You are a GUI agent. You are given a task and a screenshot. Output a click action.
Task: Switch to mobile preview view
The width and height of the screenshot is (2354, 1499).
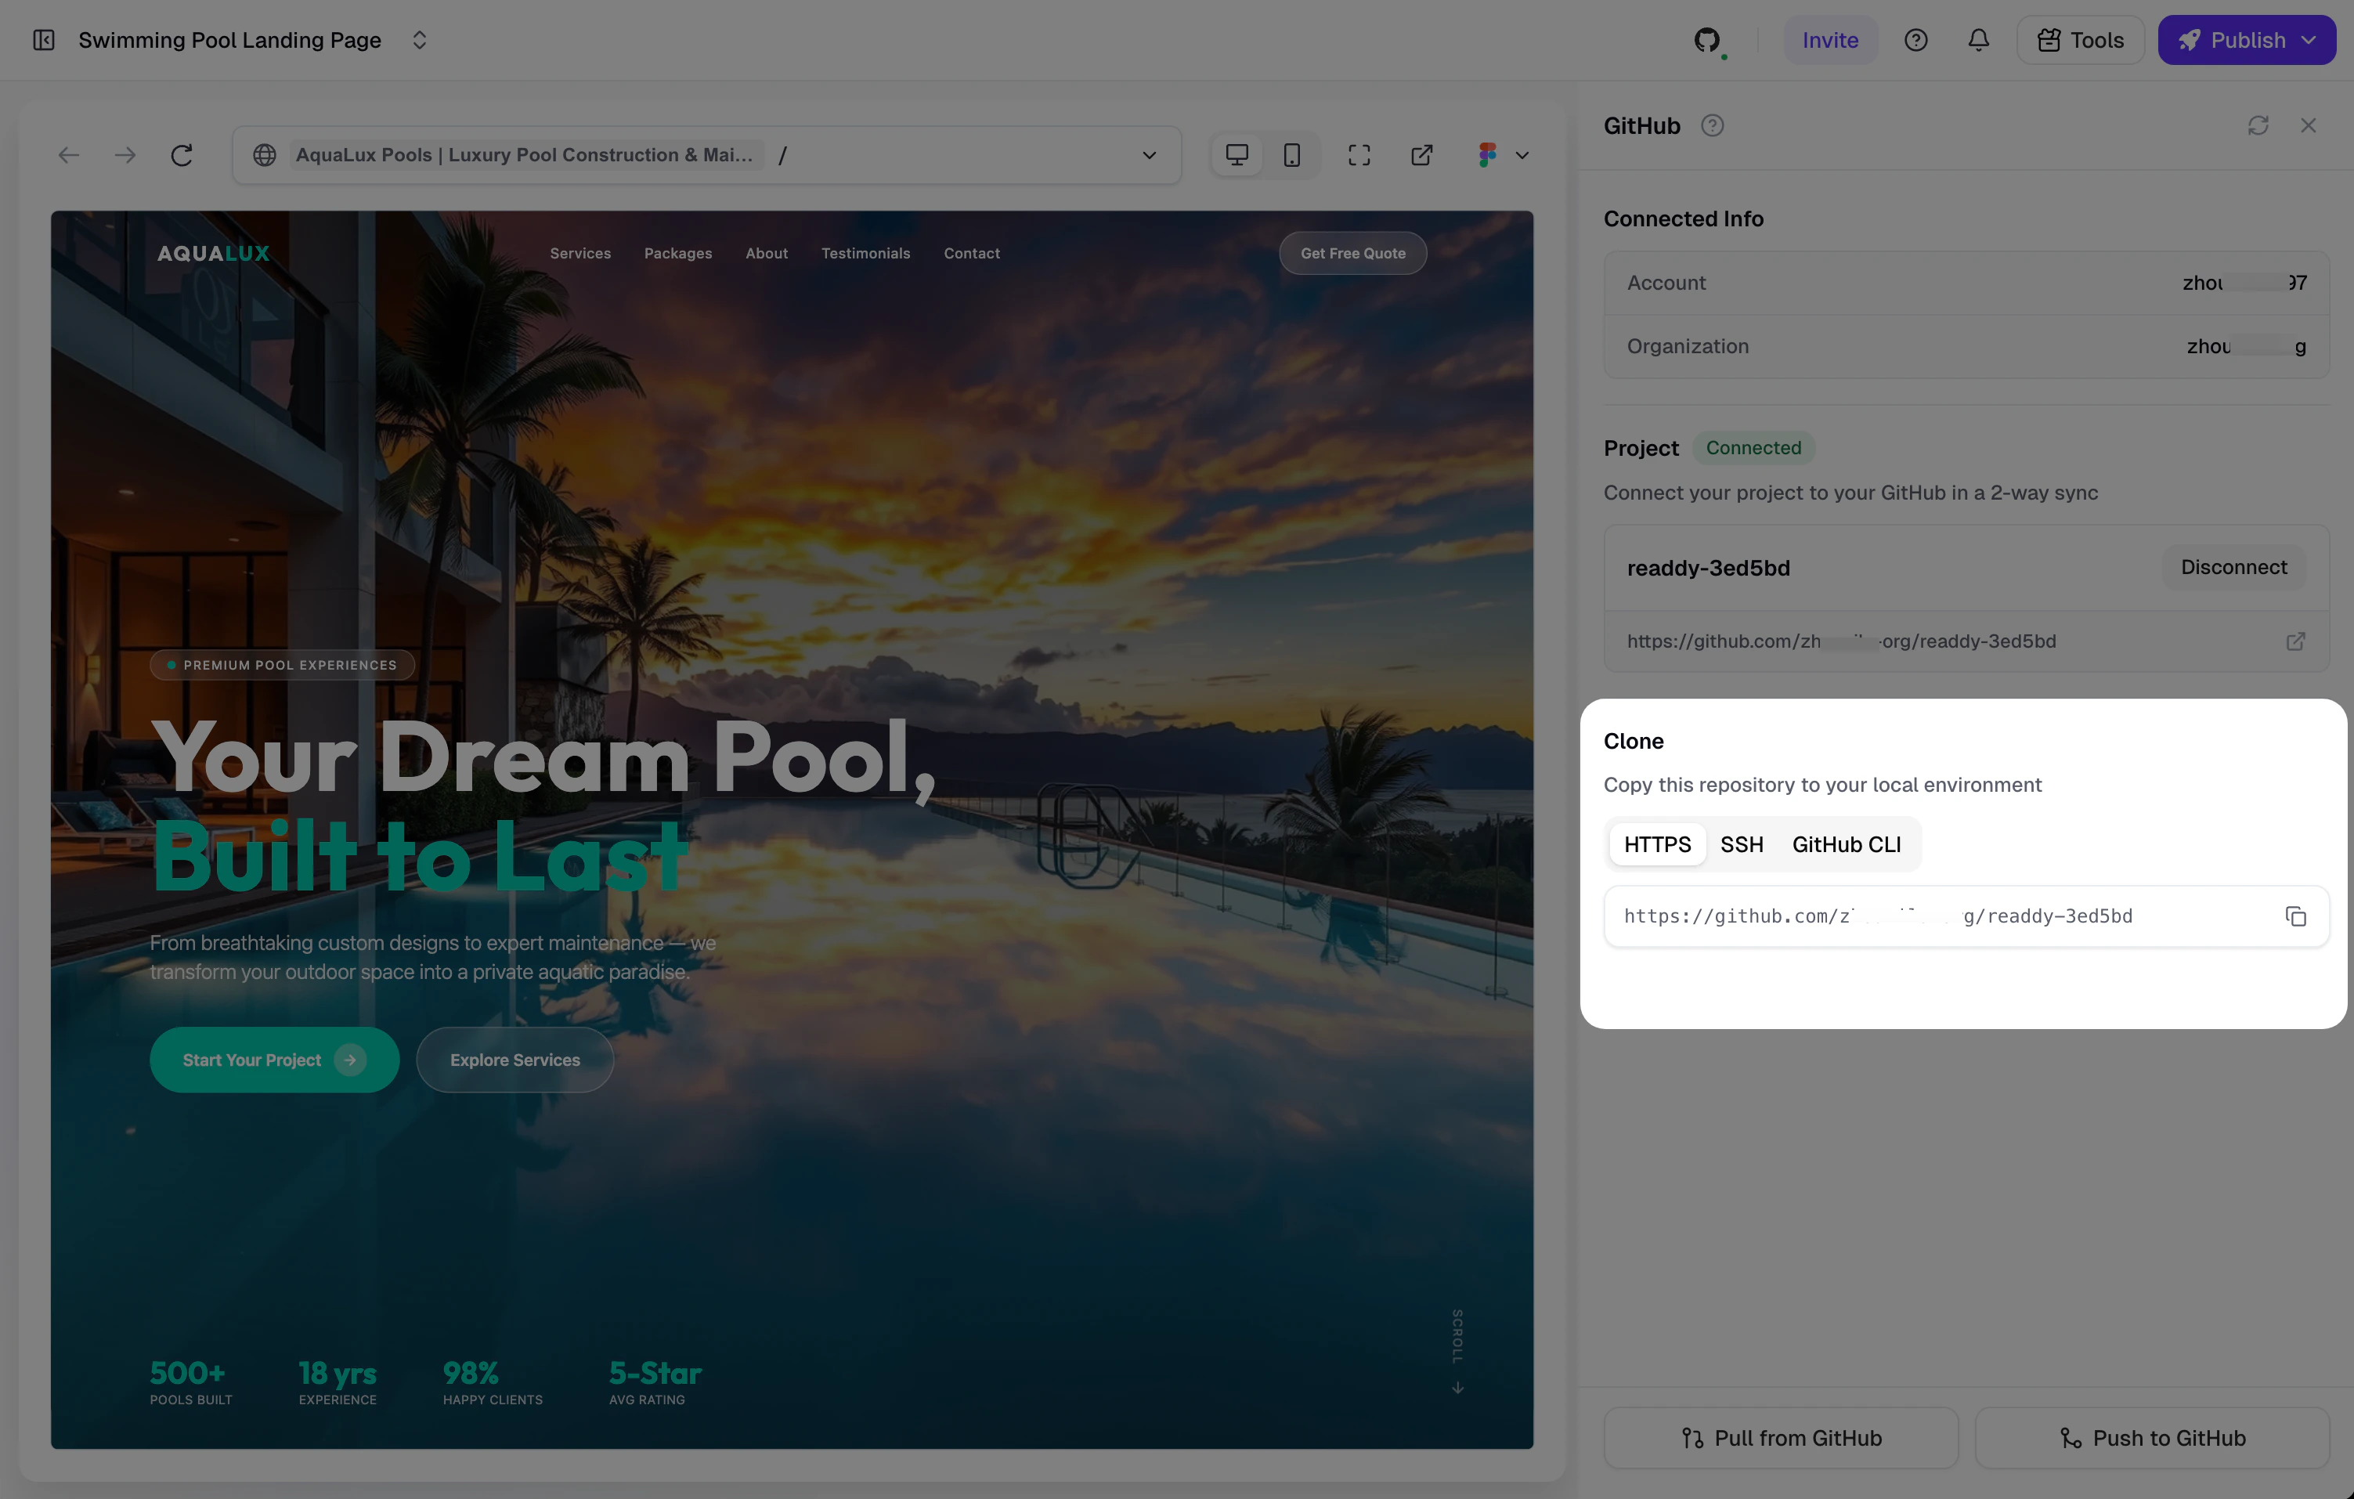(x=1291, y=154)
